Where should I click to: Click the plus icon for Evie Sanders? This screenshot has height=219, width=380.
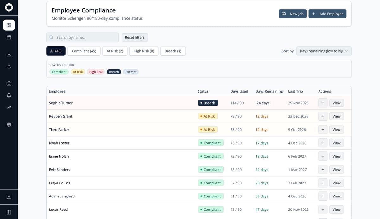coord(323,170)
